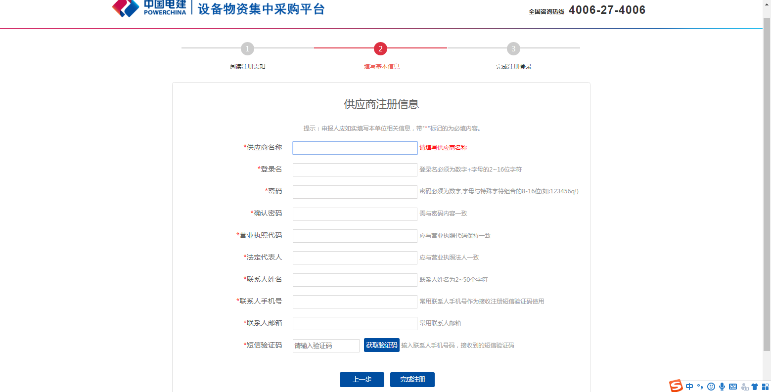
Task: Click the IME user account icon
Action: pos(744,387)
